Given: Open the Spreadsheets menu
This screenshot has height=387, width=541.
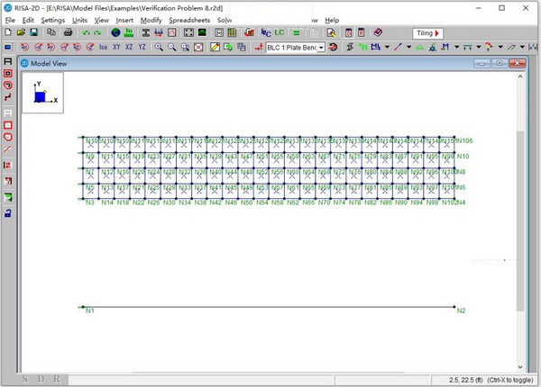Looking at the screenshot, I should (188, 19).
